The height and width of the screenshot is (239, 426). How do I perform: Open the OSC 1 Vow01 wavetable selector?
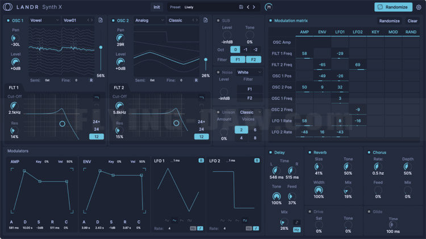78,20
